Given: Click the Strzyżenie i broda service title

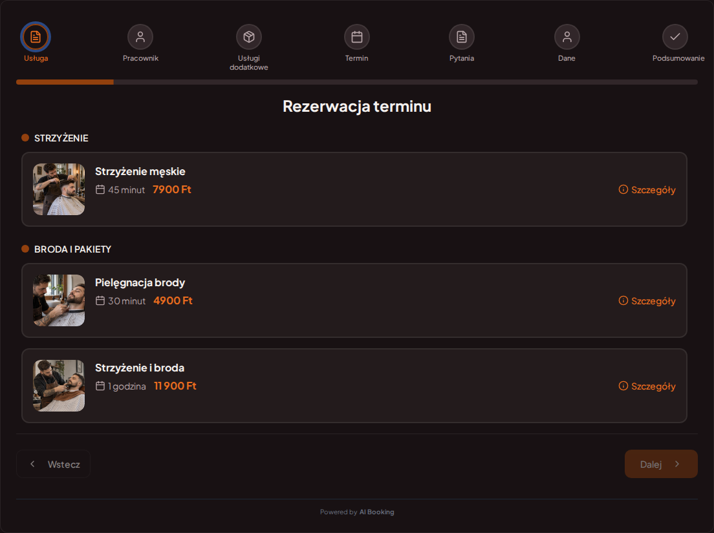Looking at the screenshot, I should tap(139, 368).
